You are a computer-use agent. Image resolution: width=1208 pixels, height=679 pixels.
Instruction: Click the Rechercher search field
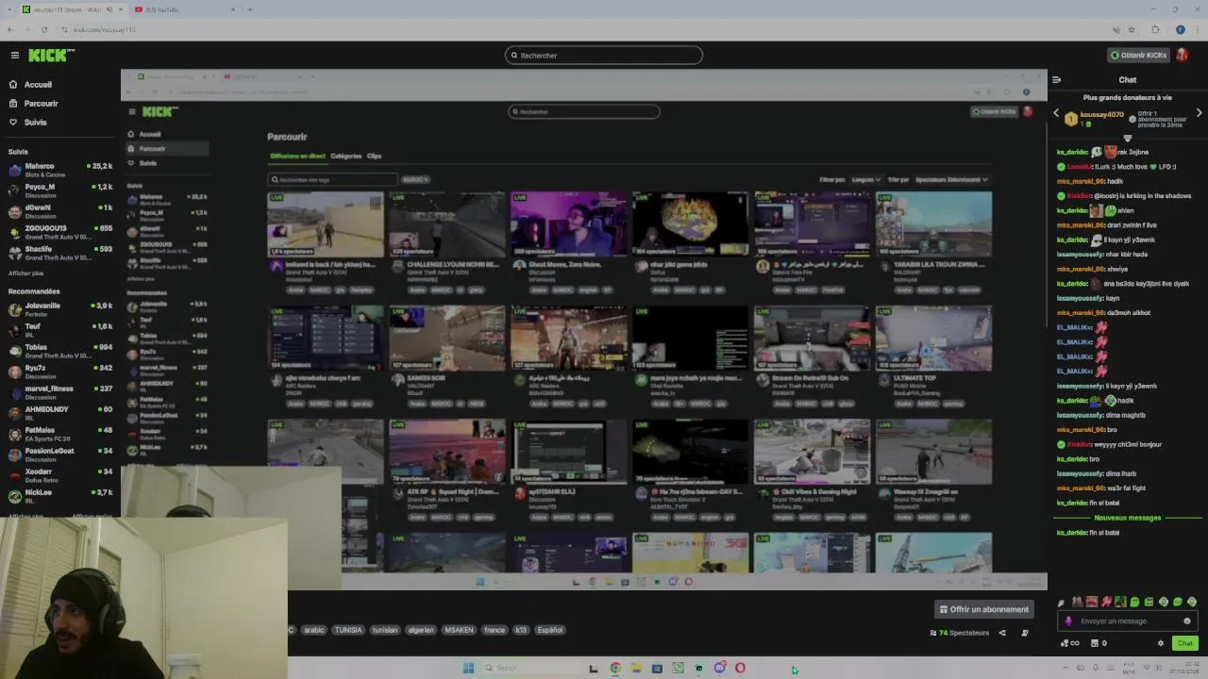tap(604, 56)
